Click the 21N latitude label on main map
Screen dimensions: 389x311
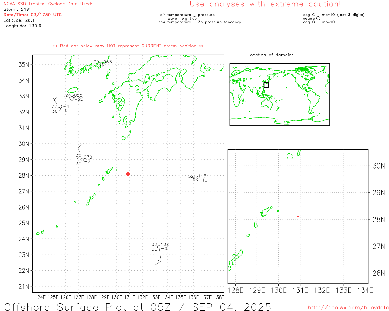[x=24, y=287]
